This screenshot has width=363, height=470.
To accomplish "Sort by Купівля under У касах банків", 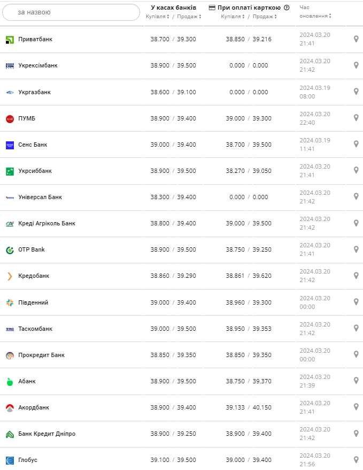I will click(x=158, y=17).
